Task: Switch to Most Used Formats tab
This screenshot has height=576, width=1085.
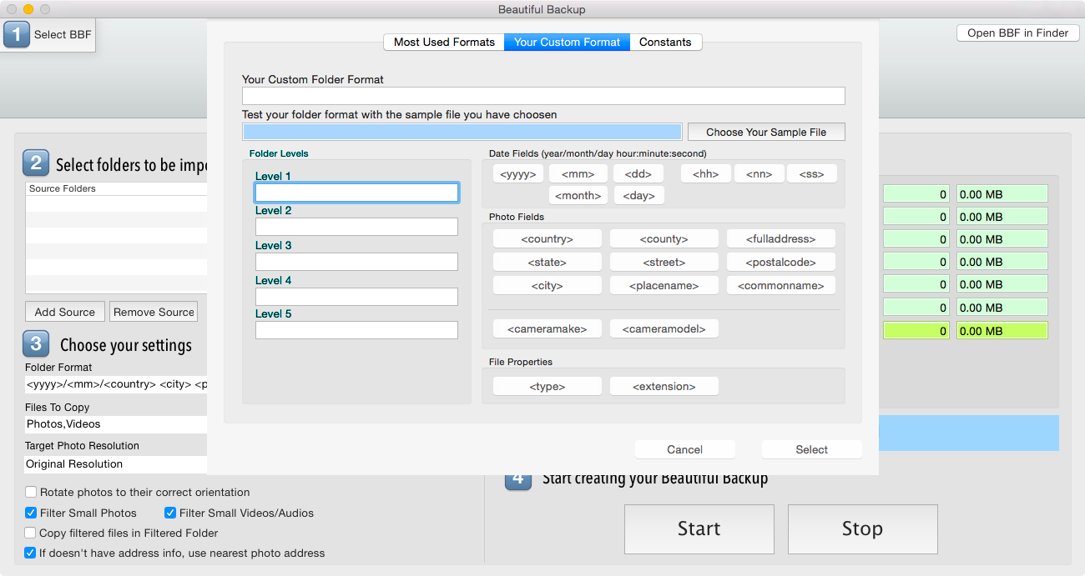Action: click(x=444, y=42)
